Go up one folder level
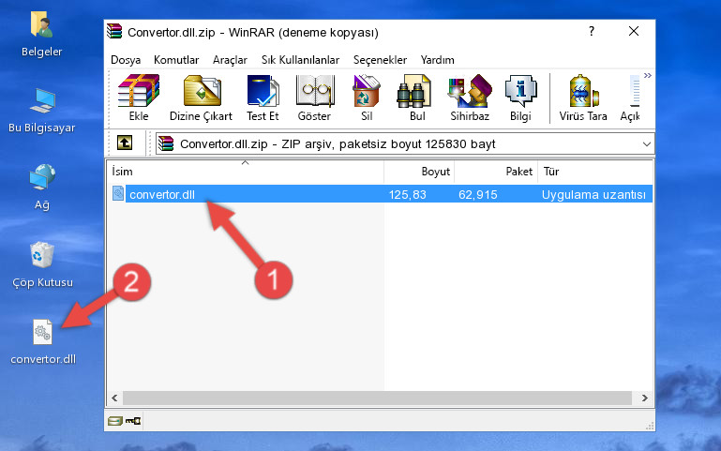The width and height of the screenshot is (721, 451). pos(125,143)
